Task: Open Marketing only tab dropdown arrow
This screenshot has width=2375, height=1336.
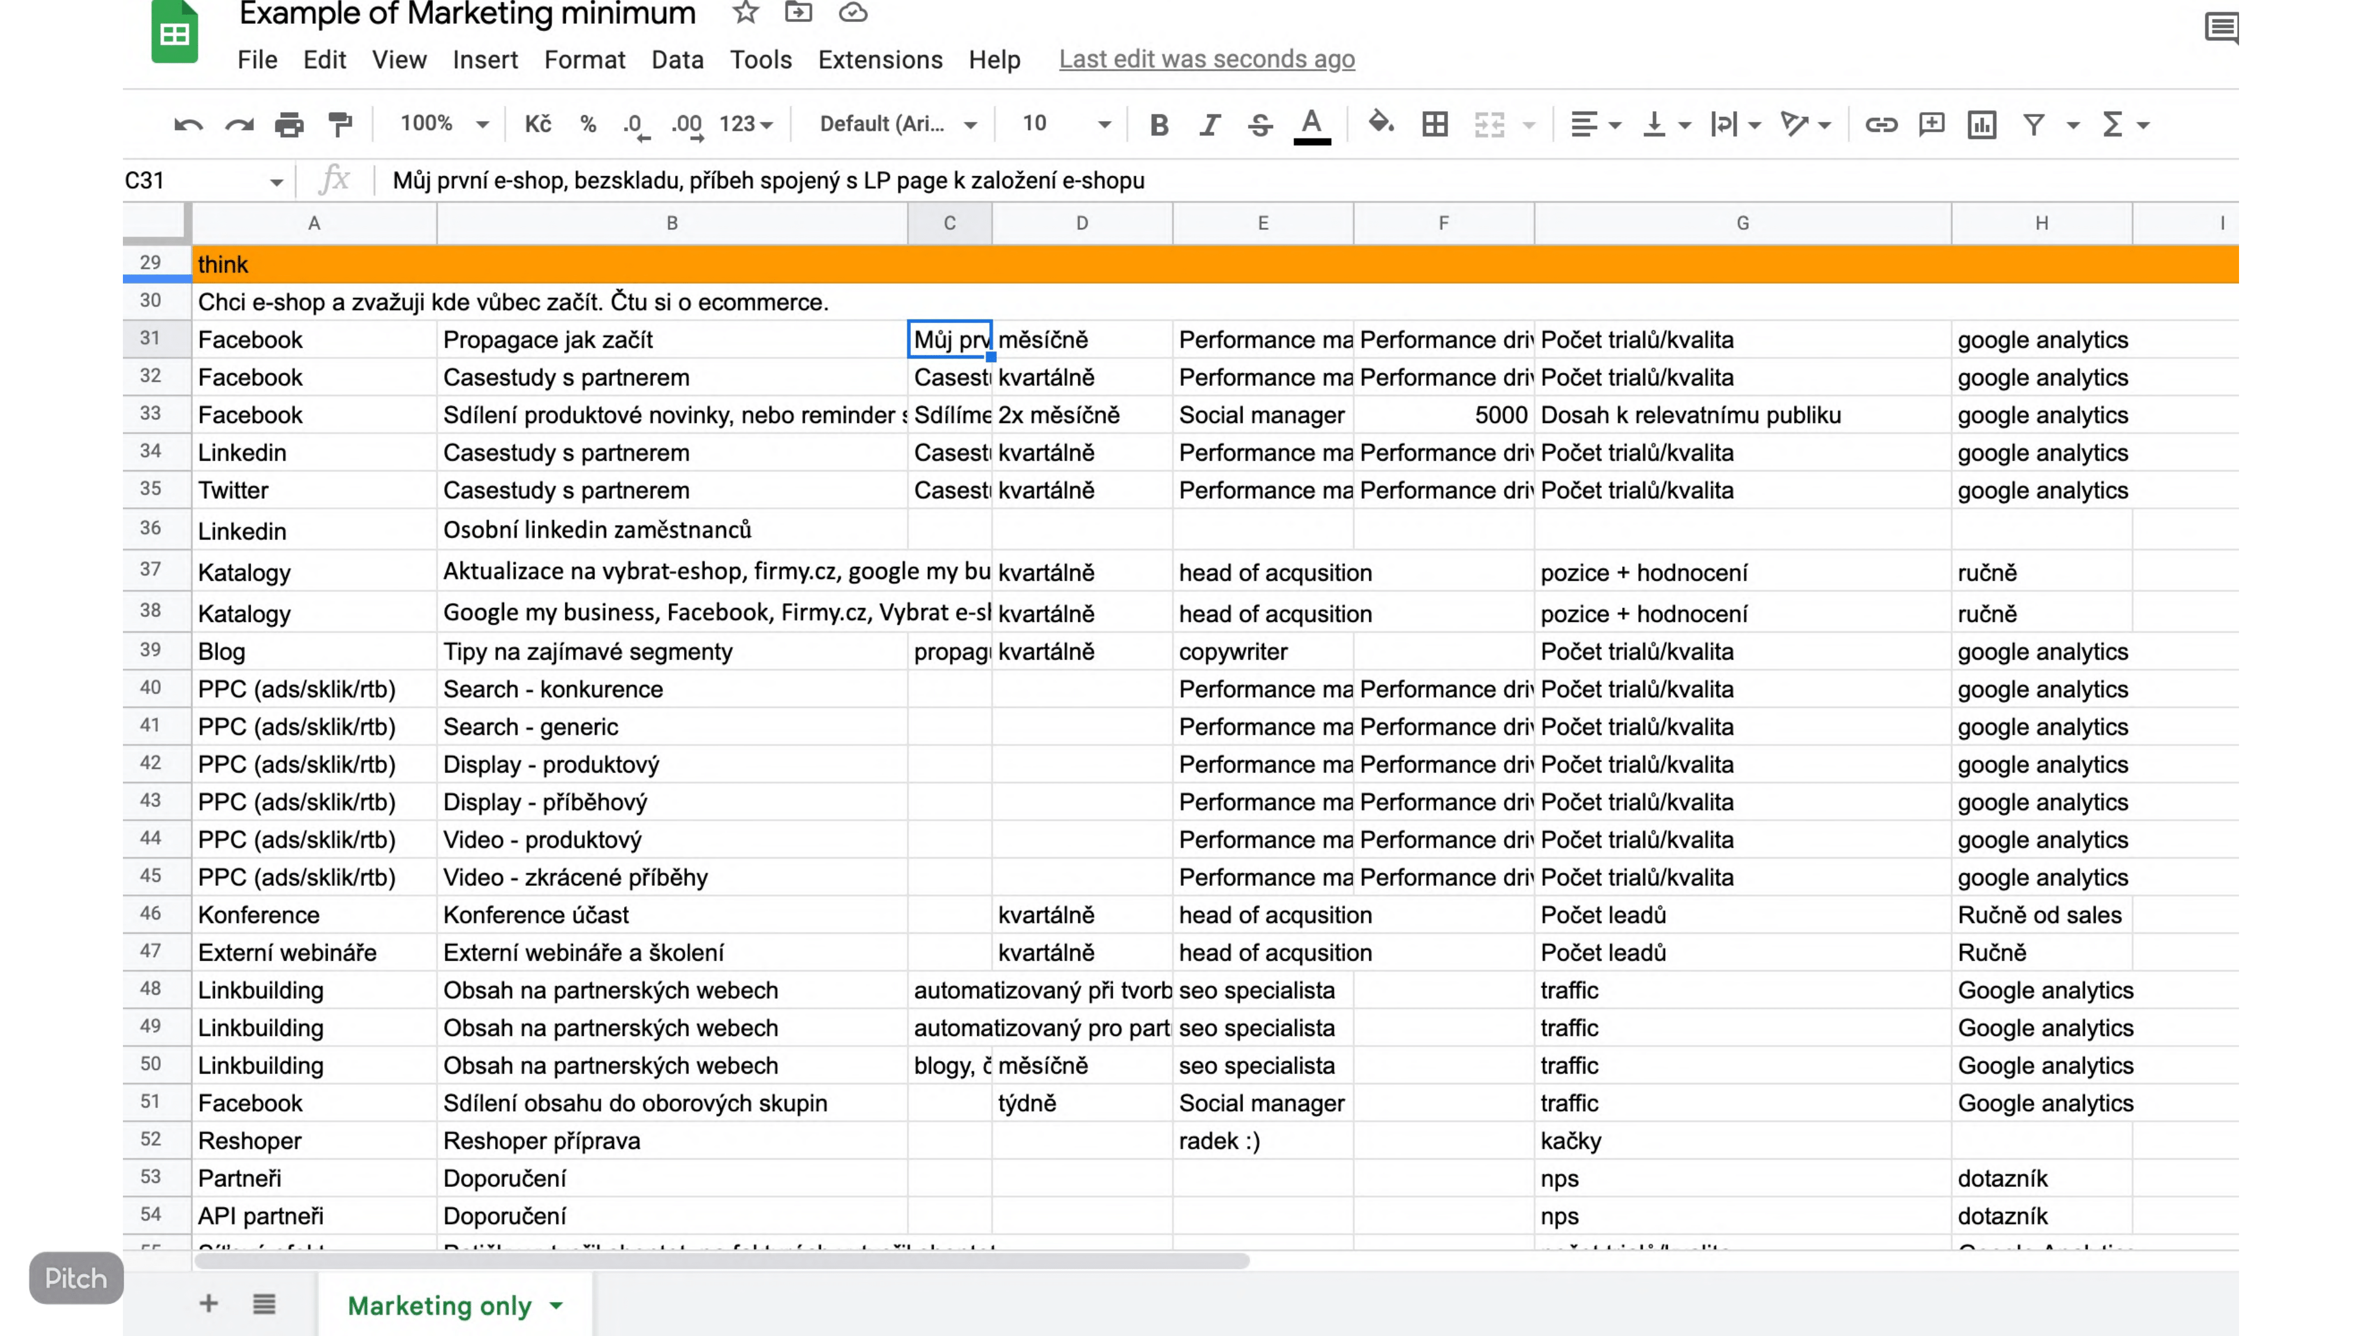Action: coord(556,1306)
